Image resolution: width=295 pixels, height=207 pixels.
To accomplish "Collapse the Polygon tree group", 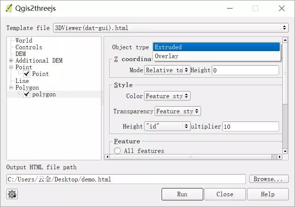I will [11, 87].
